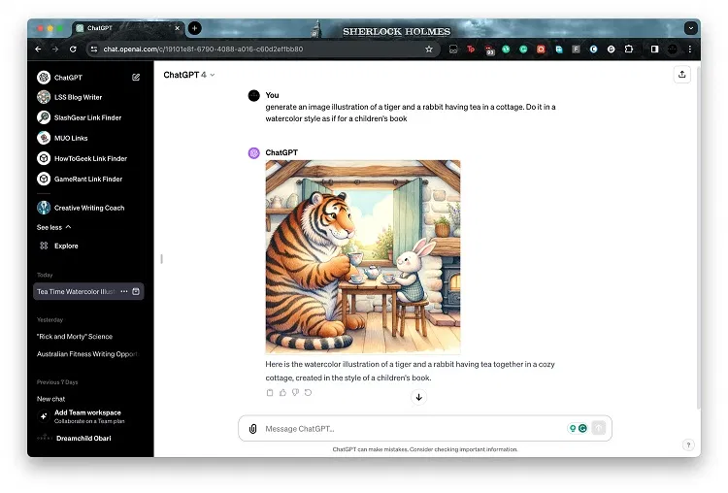Click the Message ChatGPT input field
The width and height of the screenshot is (728, 493).
(x=408, y=429)
